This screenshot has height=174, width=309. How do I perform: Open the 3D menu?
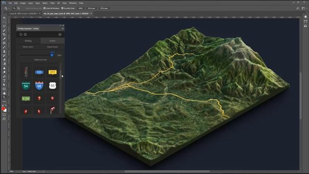[58, 3]
